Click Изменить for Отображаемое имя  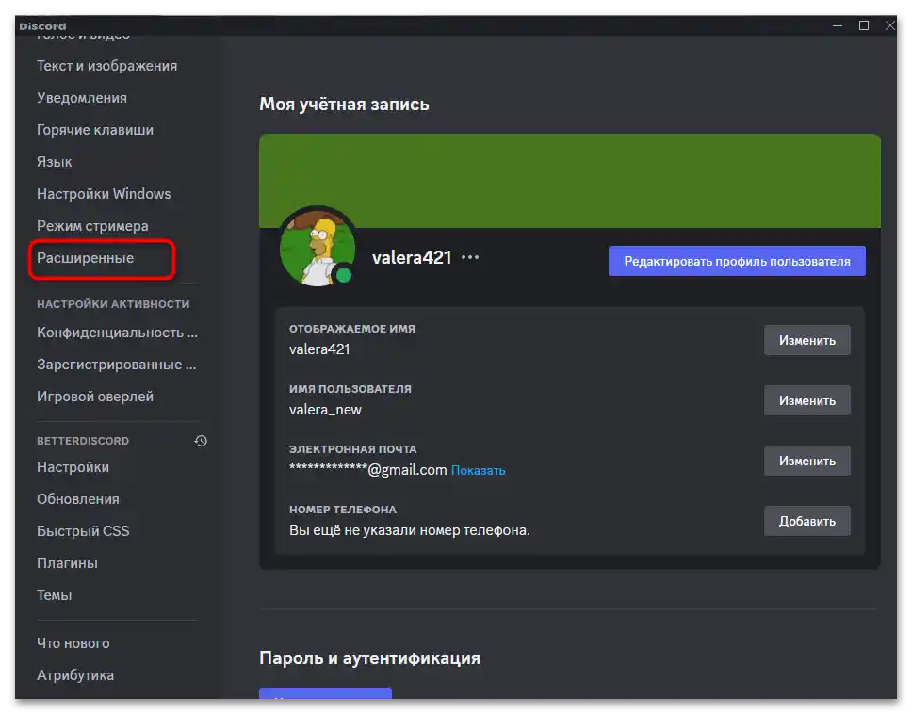(807, 340)
